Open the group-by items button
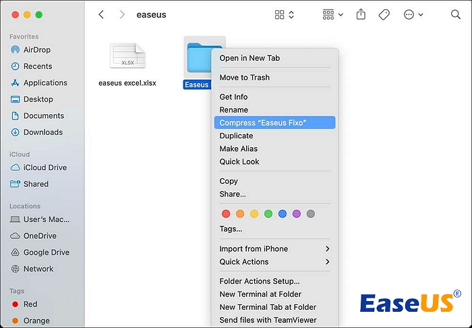472x328 pixels. [328, 14]
